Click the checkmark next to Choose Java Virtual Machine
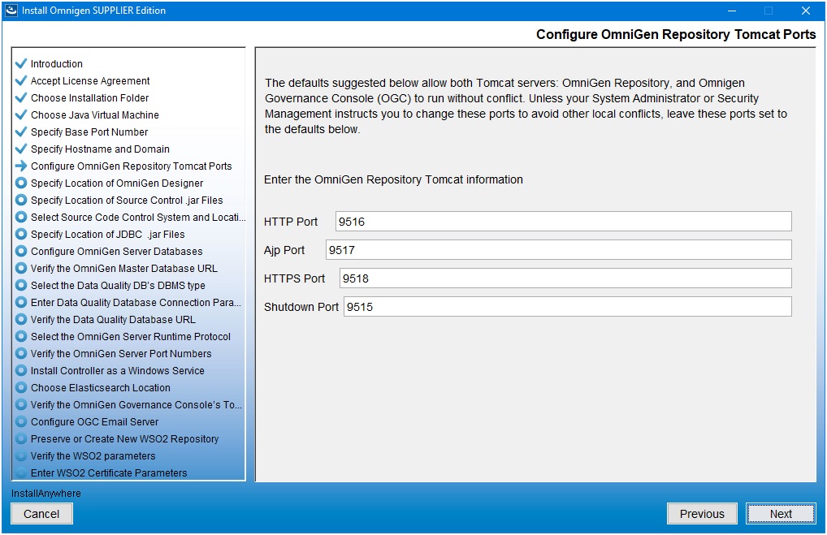This screenshot has height=535, width=827. [x=21, y=115]
